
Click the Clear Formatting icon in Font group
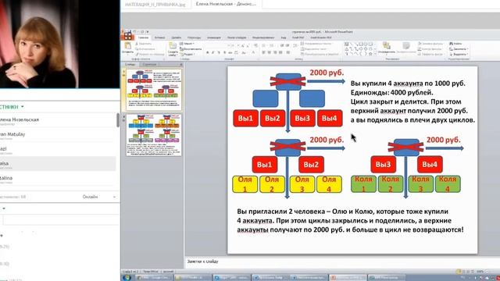[x=255, y=45]
